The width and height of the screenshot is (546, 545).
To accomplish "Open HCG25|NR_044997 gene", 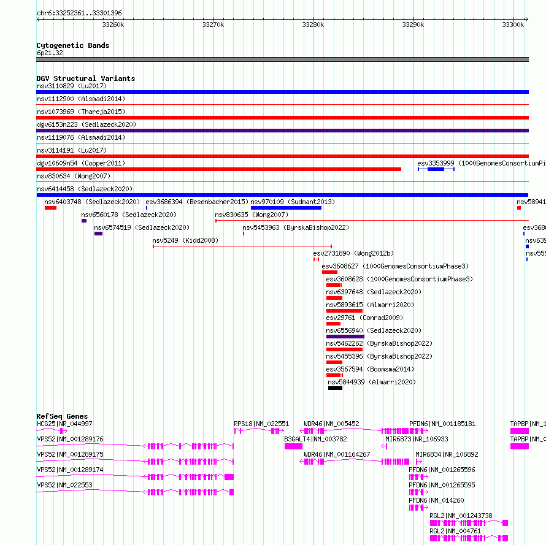I will tap(52, 431).
